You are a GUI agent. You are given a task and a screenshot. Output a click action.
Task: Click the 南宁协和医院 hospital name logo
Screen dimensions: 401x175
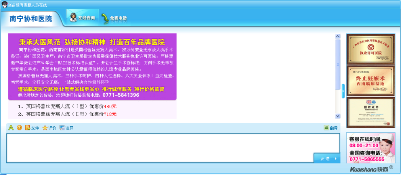pyautogui.click(x=31, y=19)
